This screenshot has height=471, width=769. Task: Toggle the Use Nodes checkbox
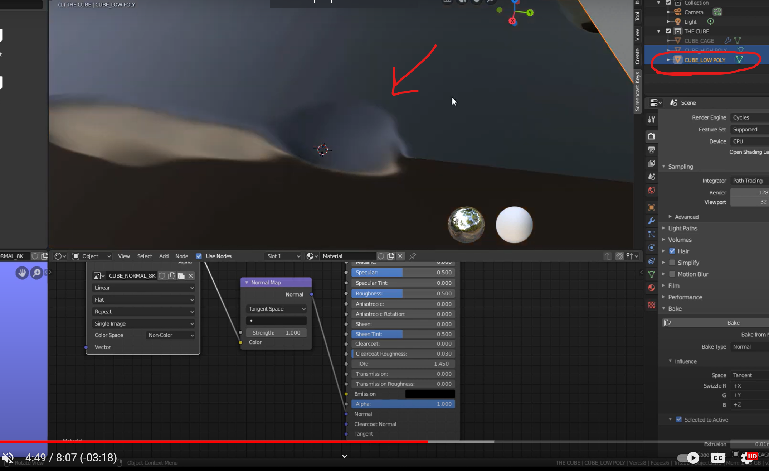199,256
